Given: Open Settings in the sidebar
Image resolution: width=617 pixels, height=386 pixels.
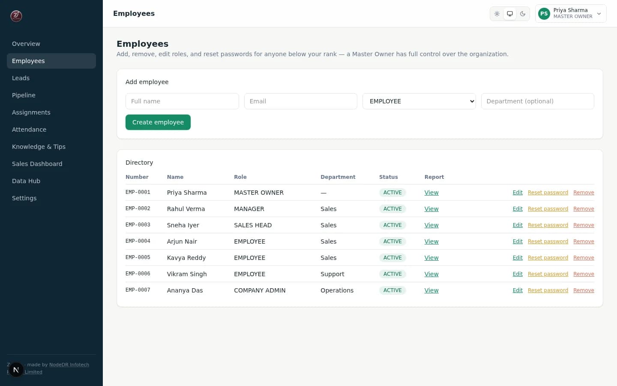Looking at the screenshot, I should pyautogui.click(x=51, y=198).
